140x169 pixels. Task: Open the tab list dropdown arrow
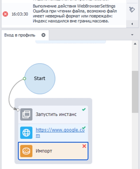coord(132,35)
